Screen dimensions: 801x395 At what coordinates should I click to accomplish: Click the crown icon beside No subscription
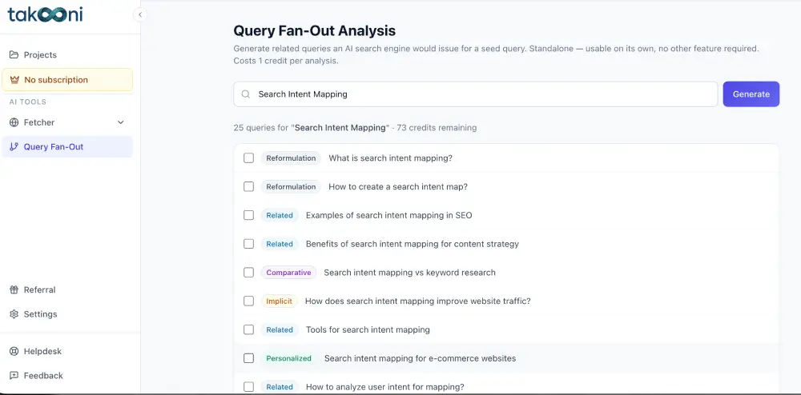(x=14, y=79)
